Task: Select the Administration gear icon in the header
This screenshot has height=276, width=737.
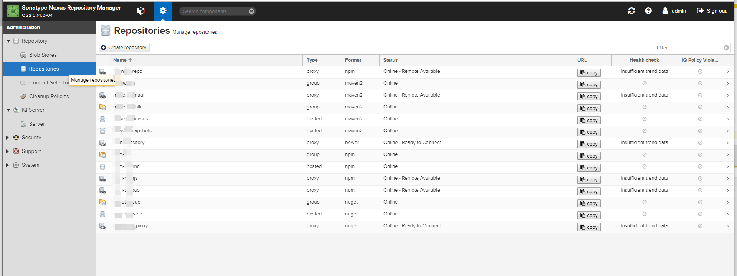Action: (x=163, y=11)
